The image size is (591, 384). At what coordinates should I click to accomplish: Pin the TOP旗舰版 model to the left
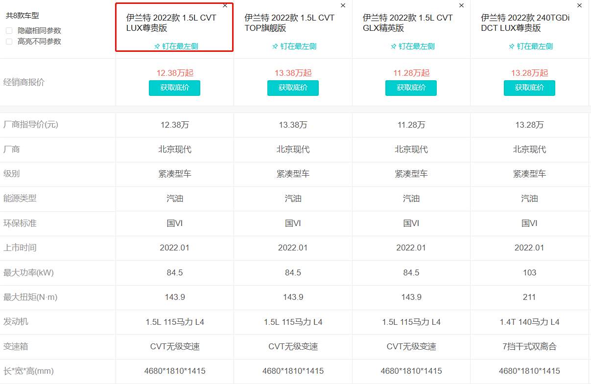pyautogui.click(x=294, y=46)
